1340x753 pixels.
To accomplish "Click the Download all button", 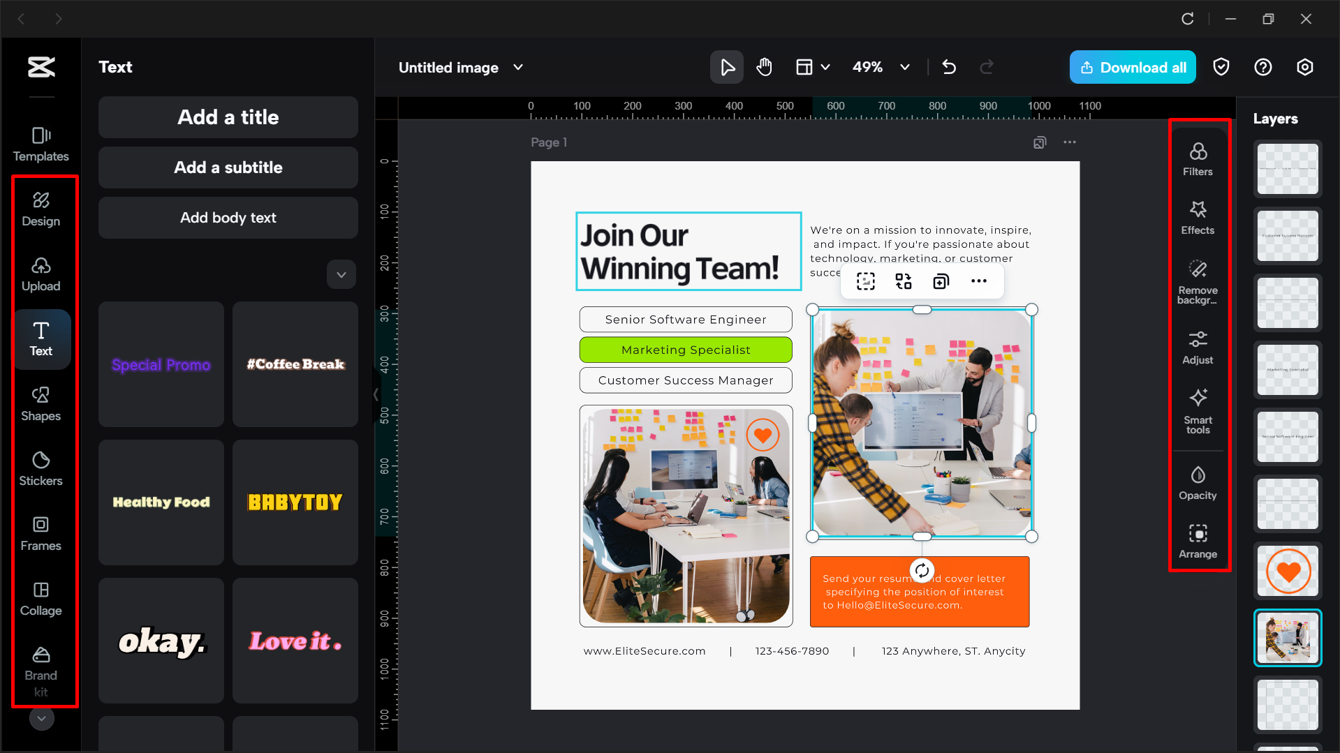I will point(1132,67).
